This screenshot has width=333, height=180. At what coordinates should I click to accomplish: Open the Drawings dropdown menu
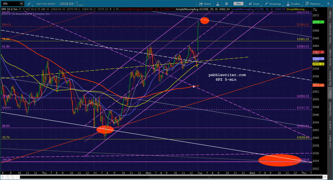[273, 4]
